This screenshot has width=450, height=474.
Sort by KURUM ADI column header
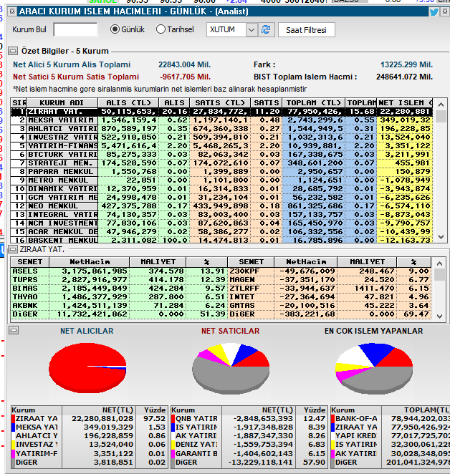point(62,102)
